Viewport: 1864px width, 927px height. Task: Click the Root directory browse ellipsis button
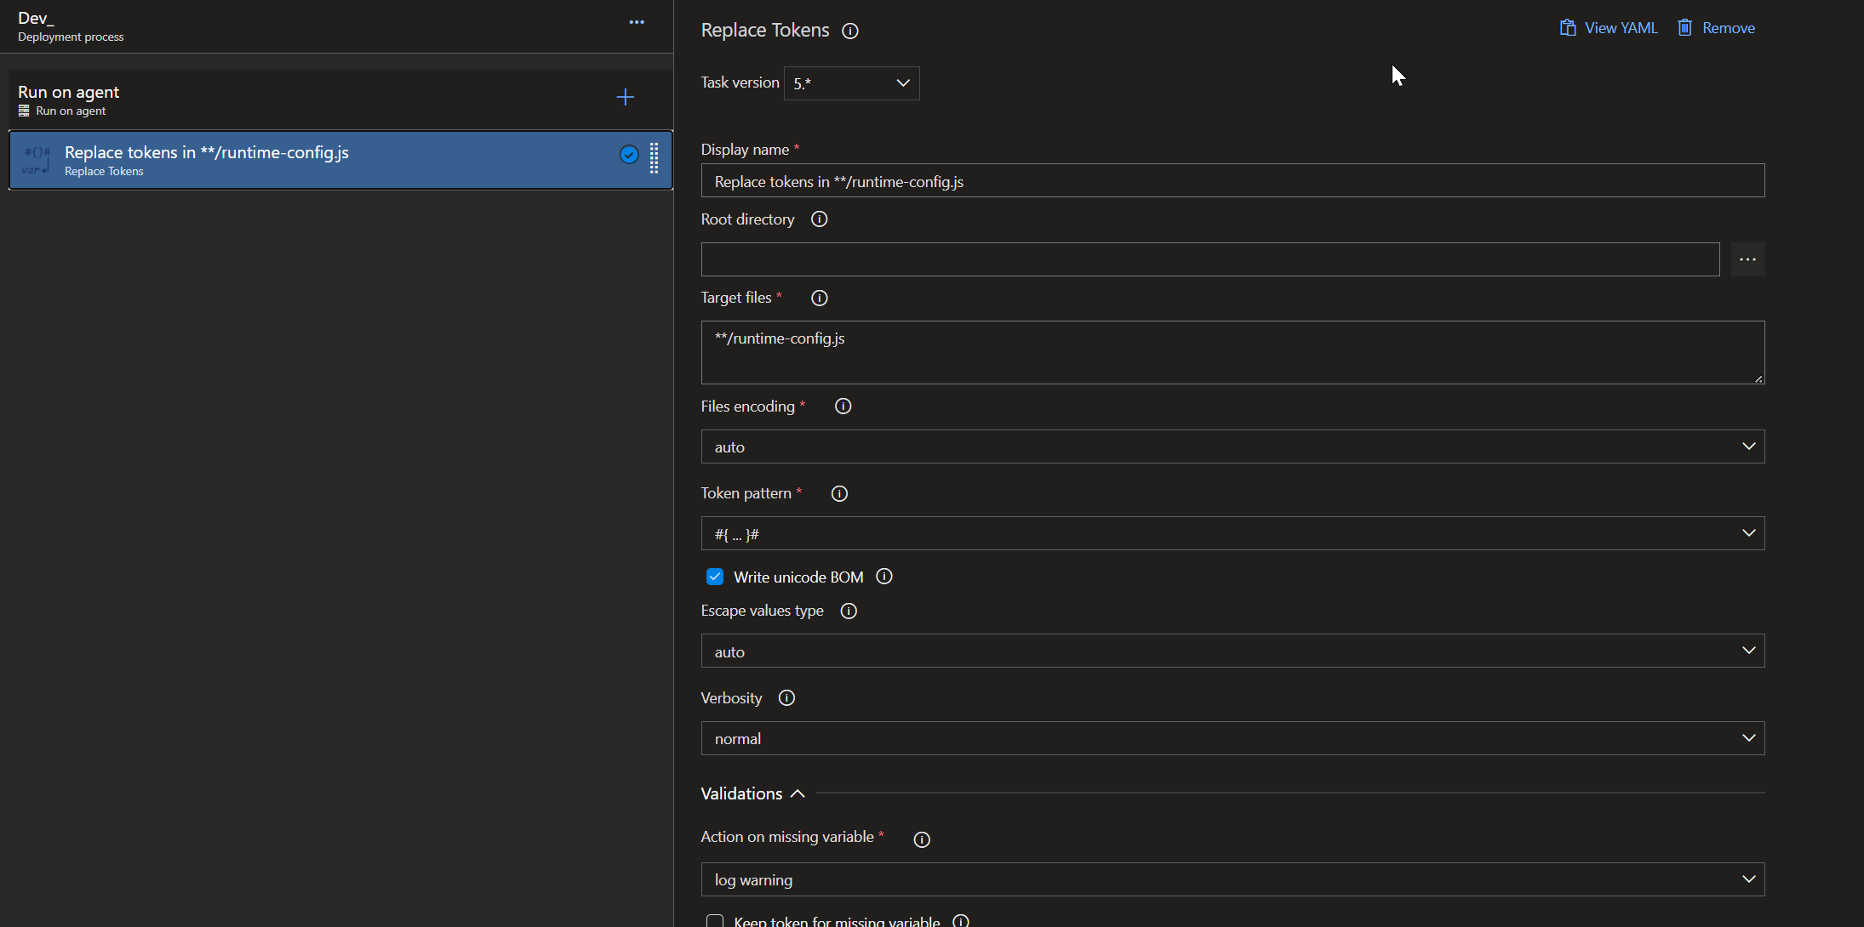[1747, 260]
